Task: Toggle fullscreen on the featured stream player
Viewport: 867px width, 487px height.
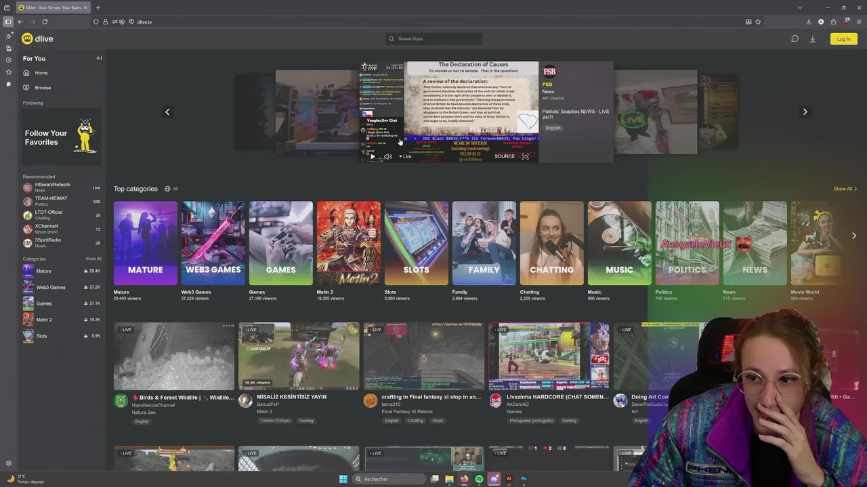Action: pos(525,156)
